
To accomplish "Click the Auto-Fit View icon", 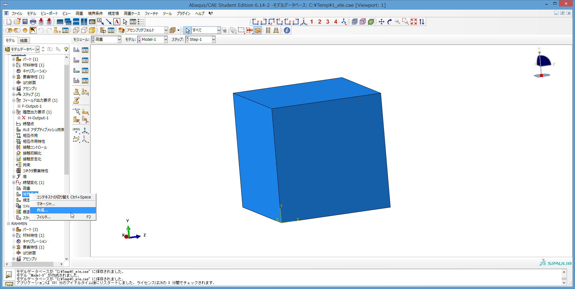I will click(414, 22).
